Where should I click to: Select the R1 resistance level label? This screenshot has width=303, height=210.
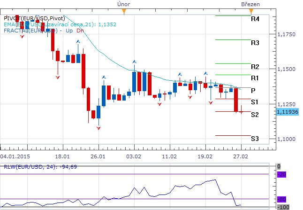click(x=255, y=78)
